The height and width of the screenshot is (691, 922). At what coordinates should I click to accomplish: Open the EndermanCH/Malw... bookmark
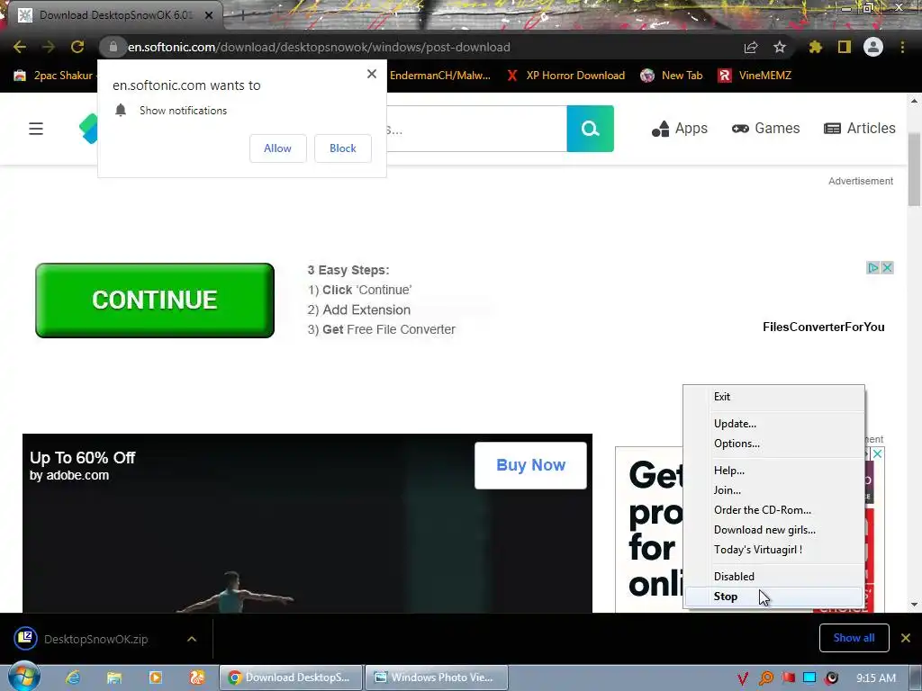click(439, 76)
